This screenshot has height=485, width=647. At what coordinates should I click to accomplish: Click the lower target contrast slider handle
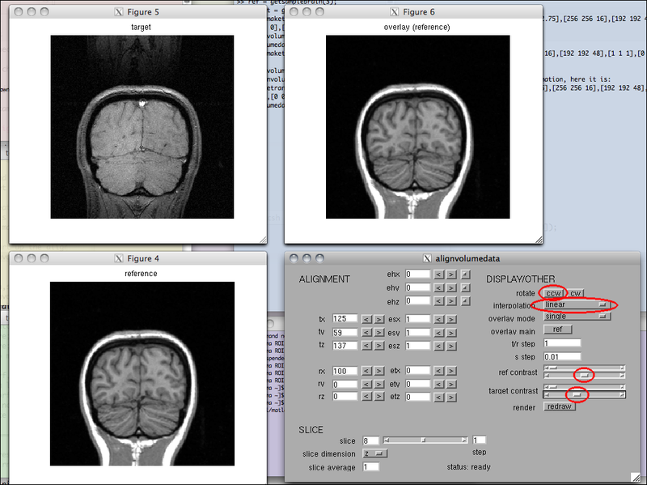click(x=576, y=395)
